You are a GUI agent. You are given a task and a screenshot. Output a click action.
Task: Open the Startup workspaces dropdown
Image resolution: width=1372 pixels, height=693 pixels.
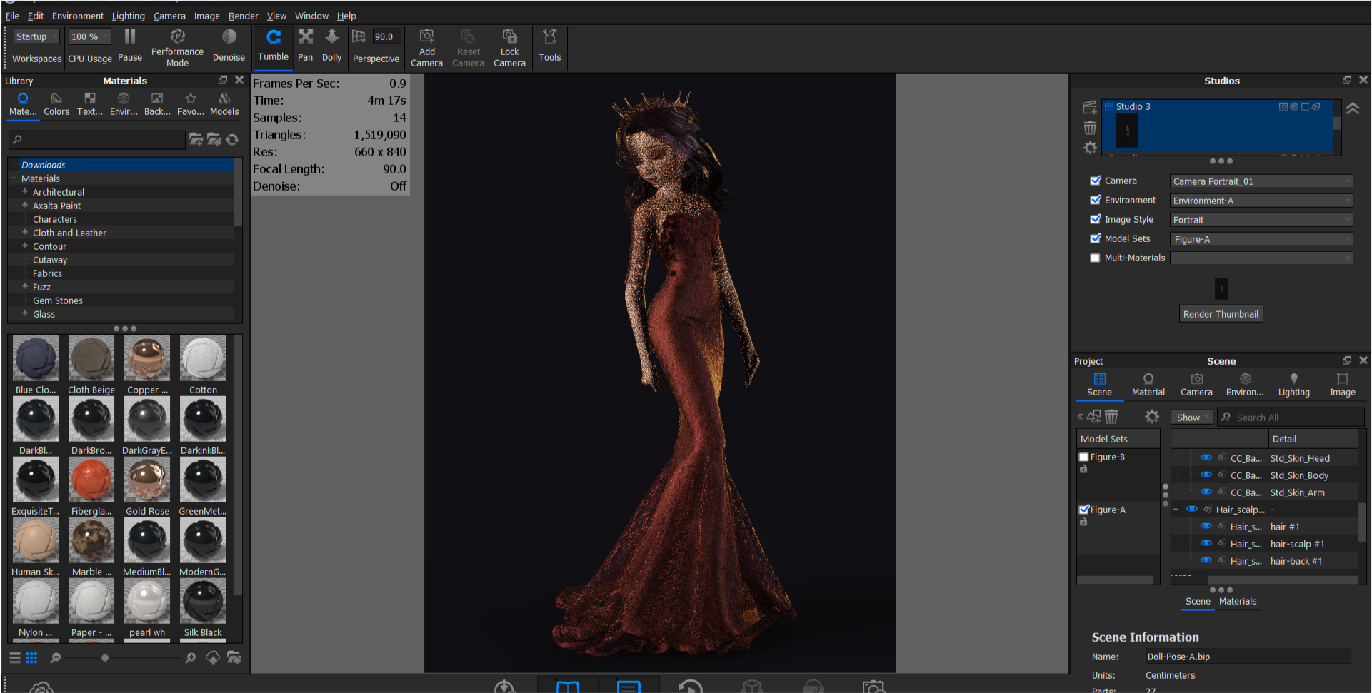click(x=36, y=36)
